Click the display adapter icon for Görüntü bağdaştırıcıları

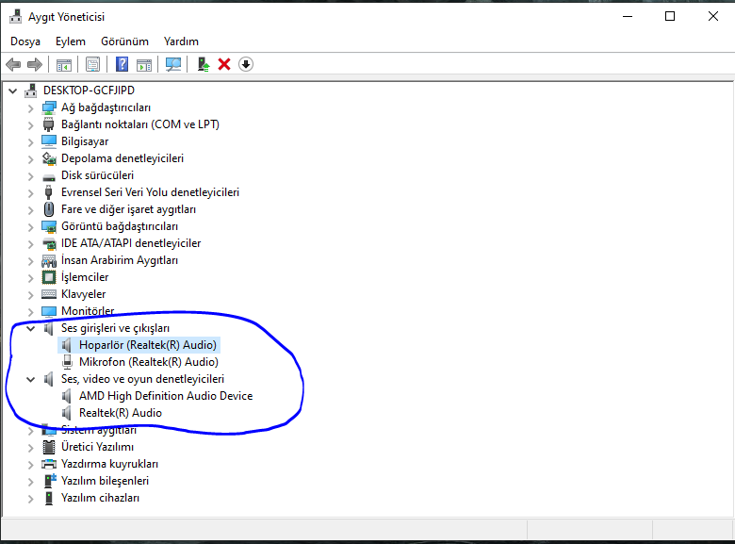pyautogui.click(x=49, y=226)
